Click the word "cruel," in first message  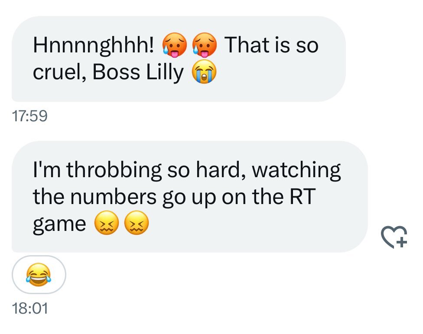point(60,72)
